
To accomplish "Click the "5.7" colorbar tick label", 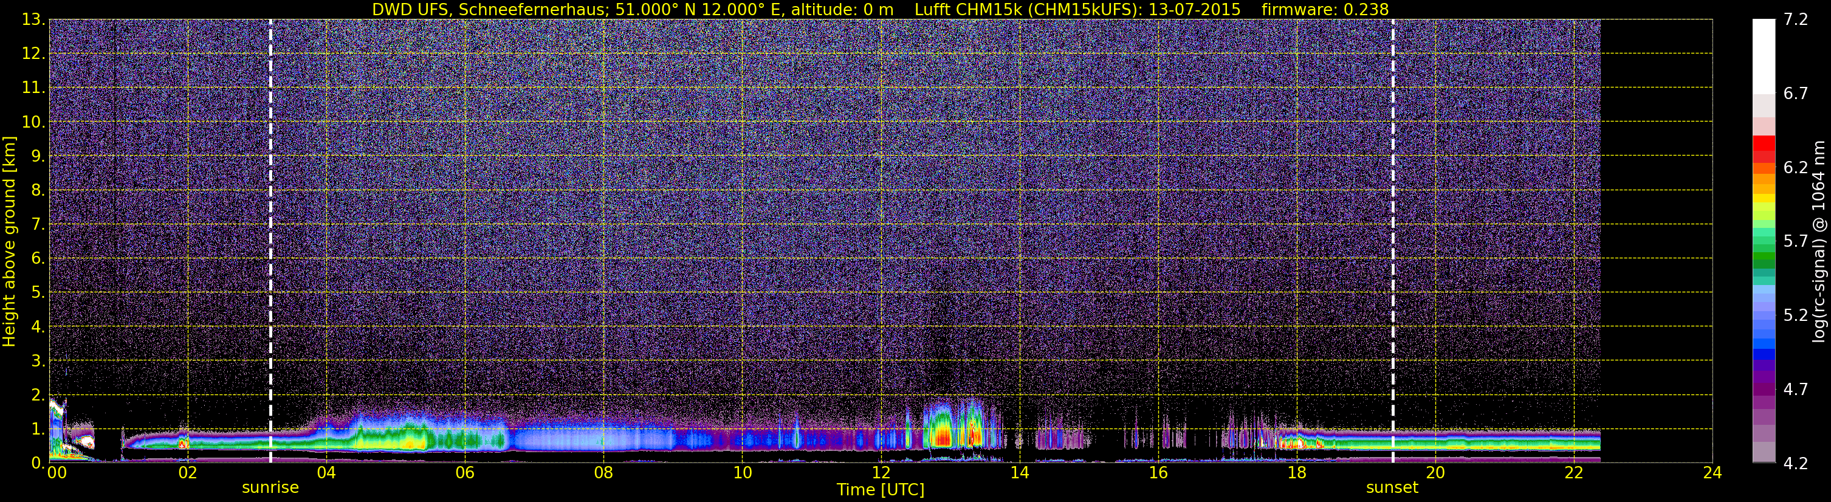I will (x=1796, y=242).
